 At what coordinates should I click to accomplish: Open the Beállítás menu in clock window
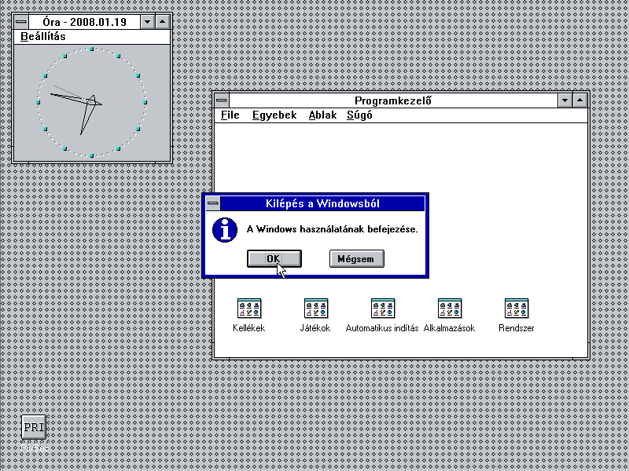pyautogui.click(x=43, y=36)
